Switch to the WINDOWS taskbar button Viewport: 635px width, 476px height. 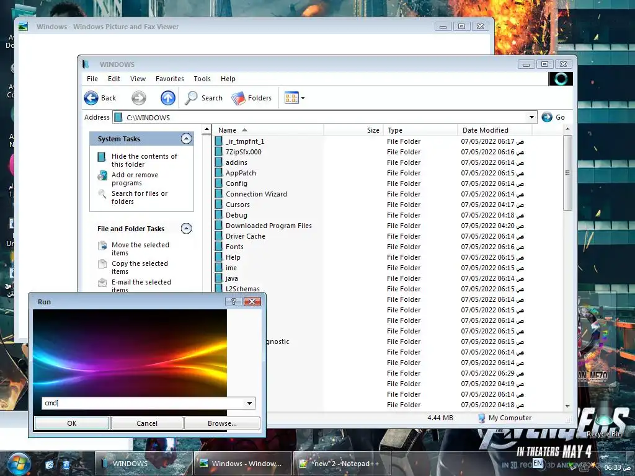click(x=144, y=464)
